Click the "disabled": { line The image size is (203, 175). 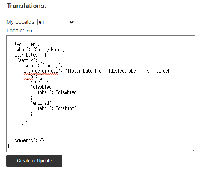click(x=45, y=87)
